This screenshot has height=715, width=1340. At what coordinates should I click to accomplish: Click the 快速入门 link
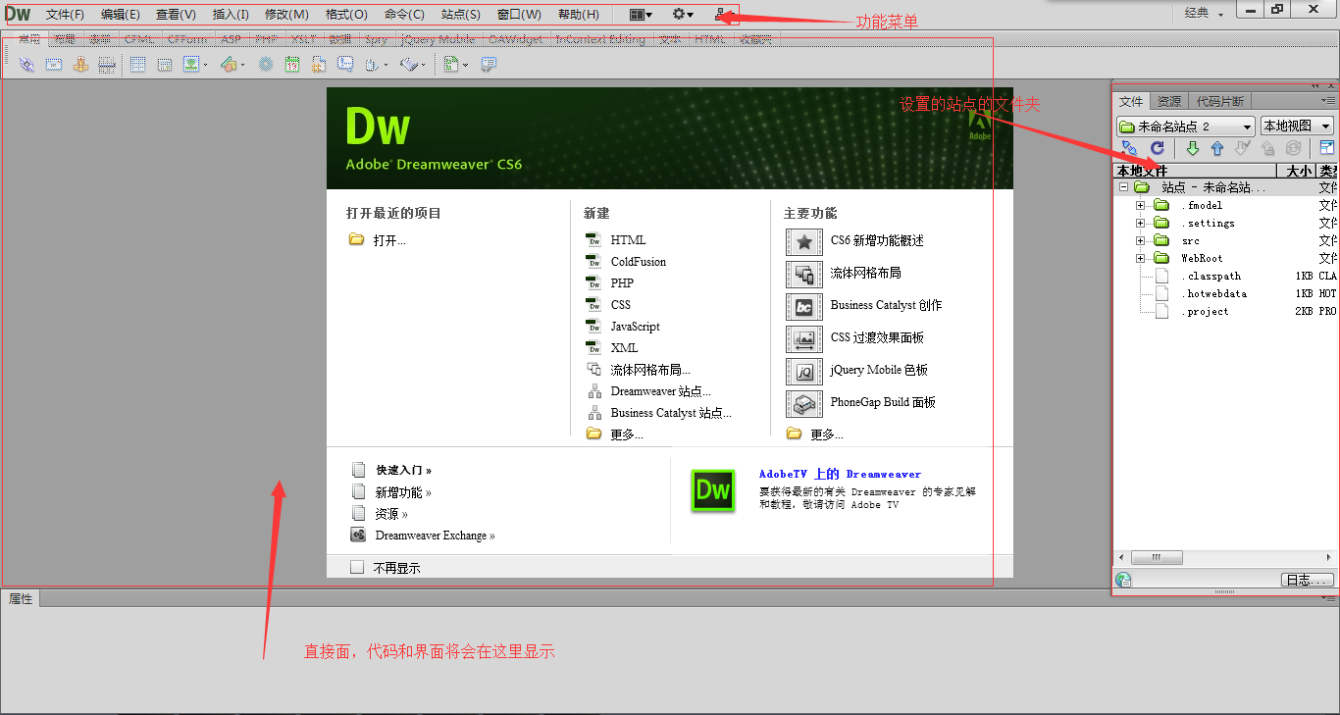(403, 470)
